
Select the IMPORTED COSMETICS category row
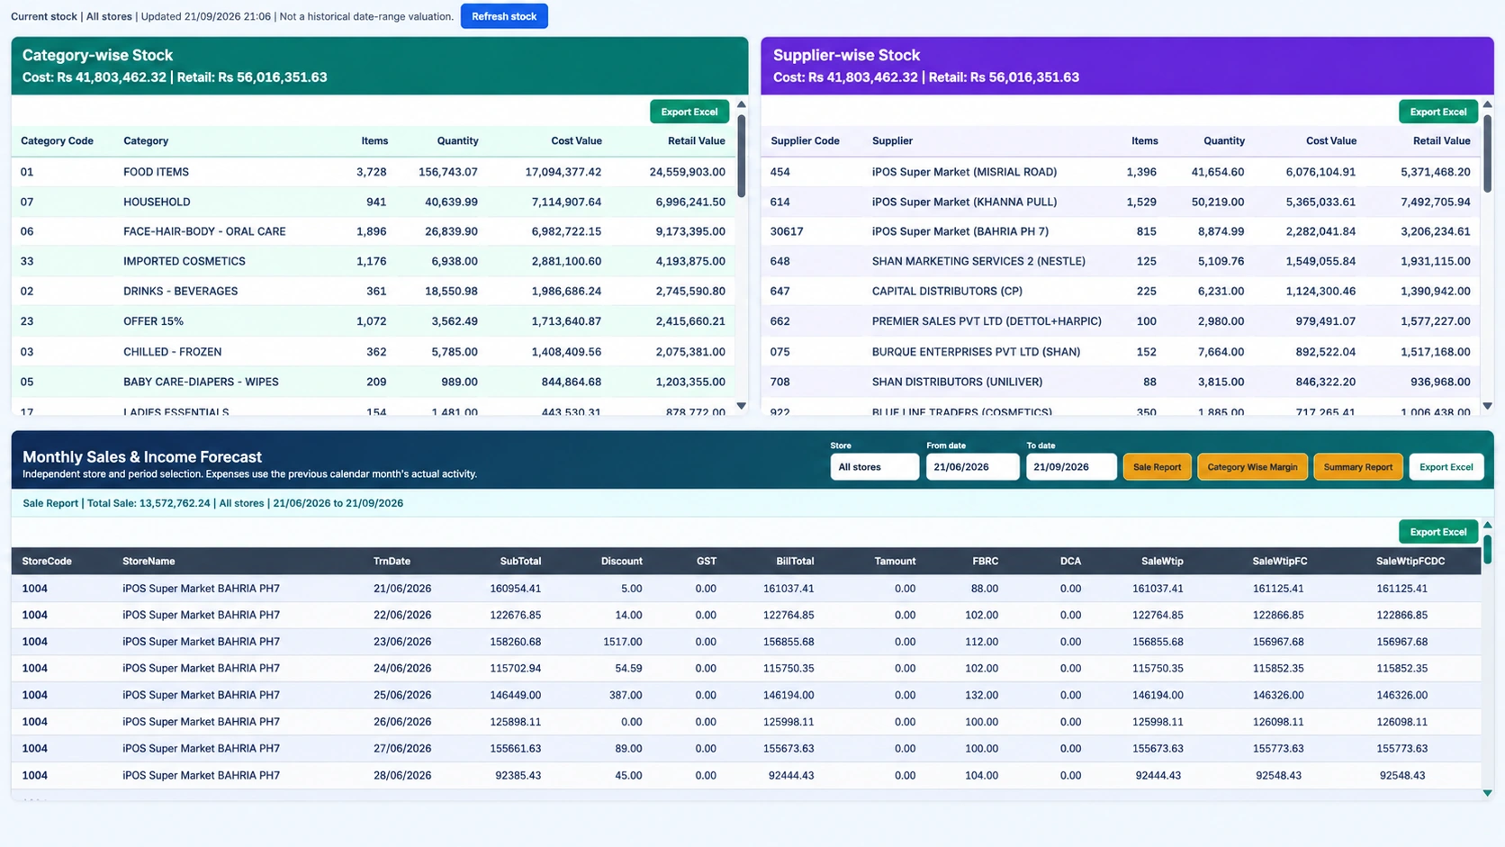click(x=374, y=261)
